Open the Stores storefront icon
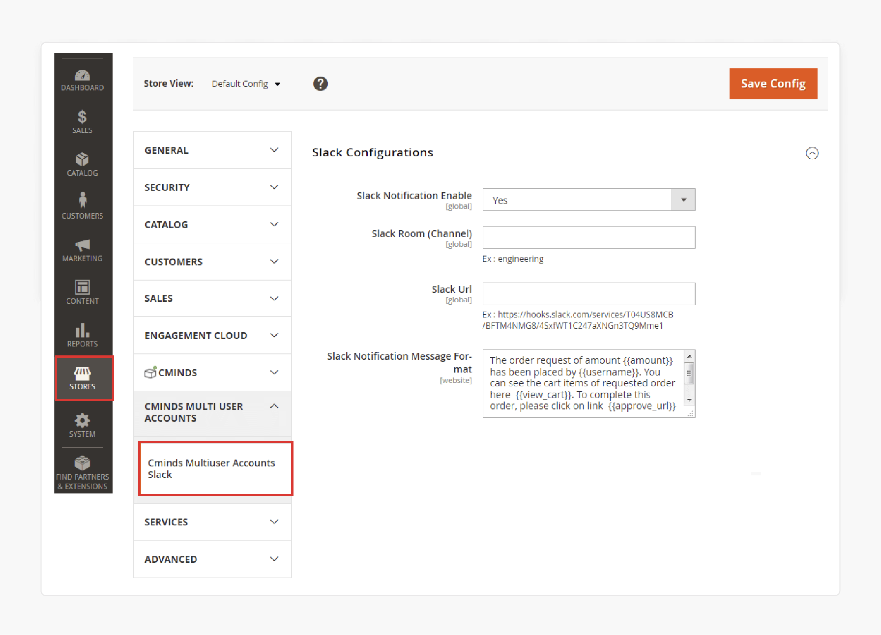 pos(83,378)
